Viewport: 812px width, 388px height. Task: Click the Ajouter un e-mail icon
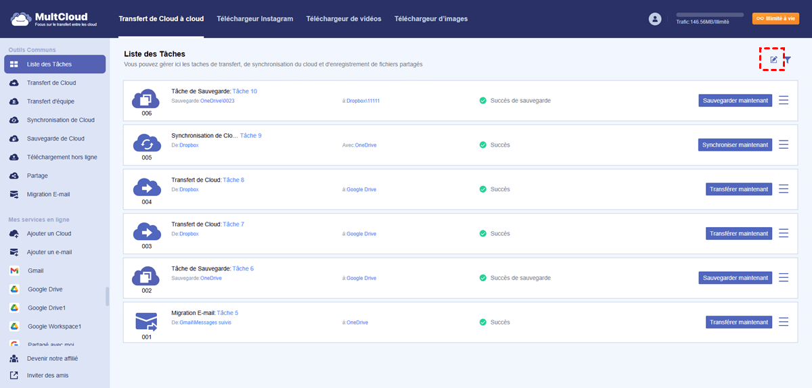pos(14,252)
